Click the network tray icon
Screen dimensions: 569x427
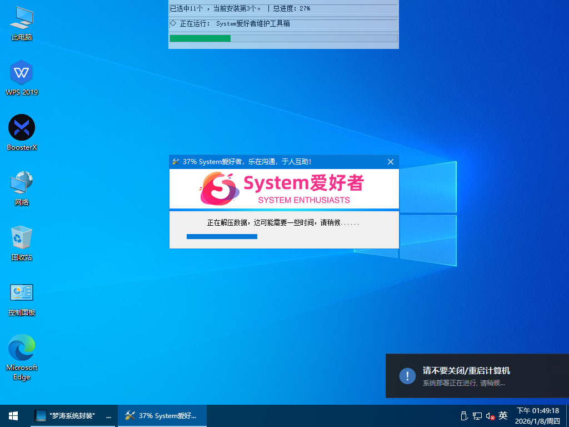tap(477, 416)
